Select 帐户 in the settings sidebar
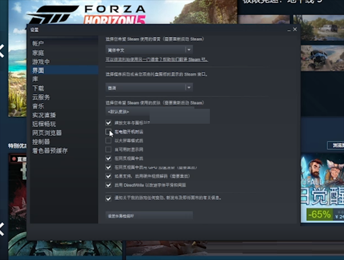344x260 pixels. click(x=38, y=44)
